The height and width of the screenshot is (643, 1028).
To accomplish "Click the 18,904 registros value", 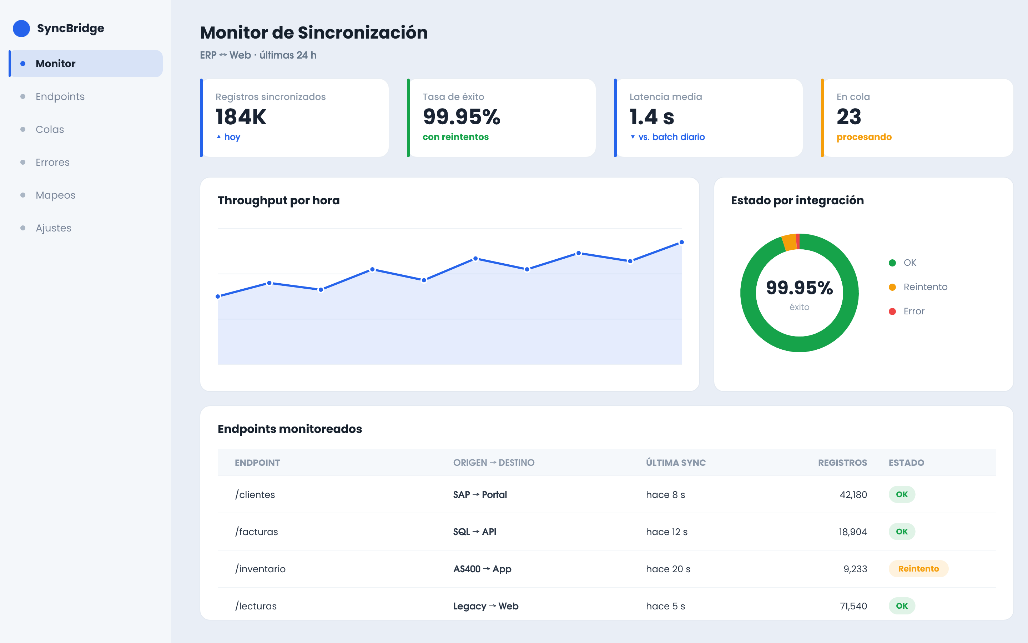I will point(853,532).
